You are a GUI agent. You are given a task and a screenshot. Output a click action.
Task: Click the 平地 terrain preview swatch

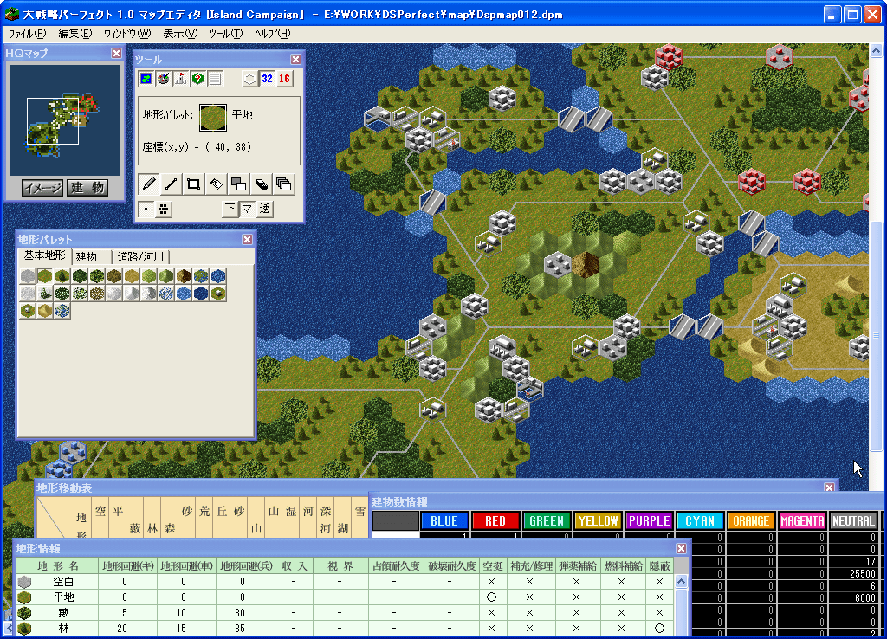coord(213,117)
